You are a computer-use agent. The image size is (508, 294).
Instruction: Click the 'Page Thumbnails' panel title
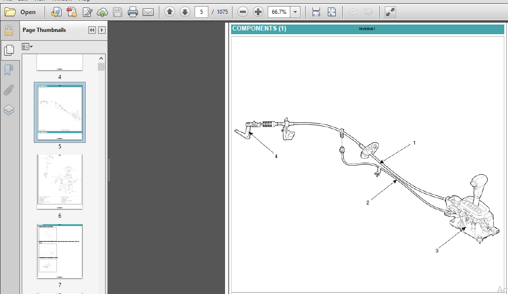[44, 30]
